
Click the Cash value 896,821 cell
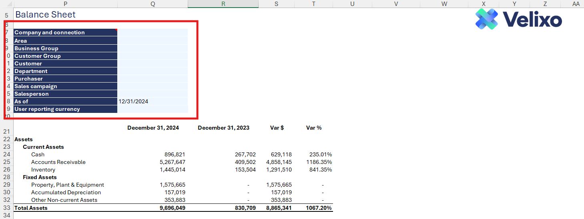pos(153,154)
